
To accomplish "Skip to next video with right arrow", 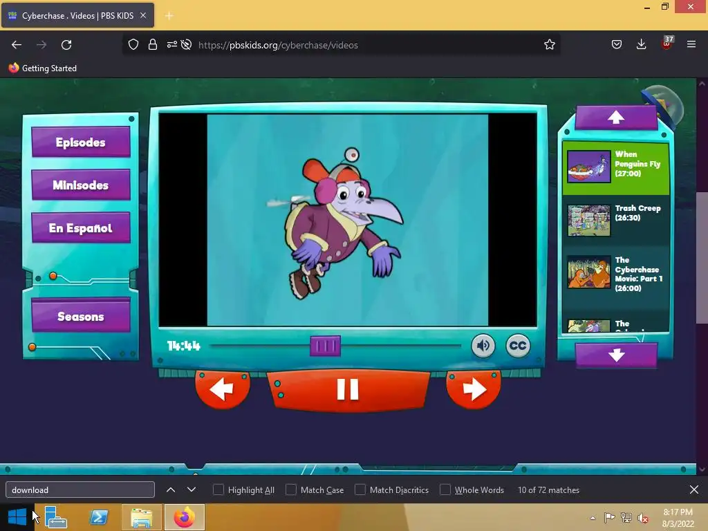I will pos(474,389).
